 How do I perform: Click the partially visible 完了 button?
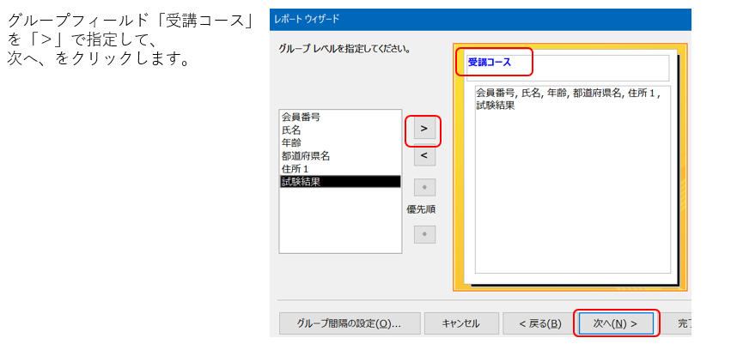click(682, 323)
